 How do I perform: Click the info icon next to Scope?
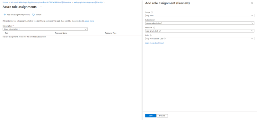point(152,12)
